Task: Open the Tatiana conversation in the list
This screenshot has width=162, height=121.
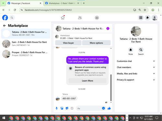Action: [x=26, y=34]
